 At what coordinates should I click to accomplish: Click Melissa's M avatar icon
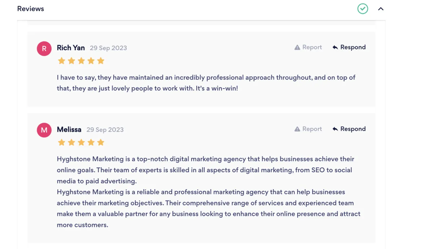pyautogui.click(x=44, y=130)
